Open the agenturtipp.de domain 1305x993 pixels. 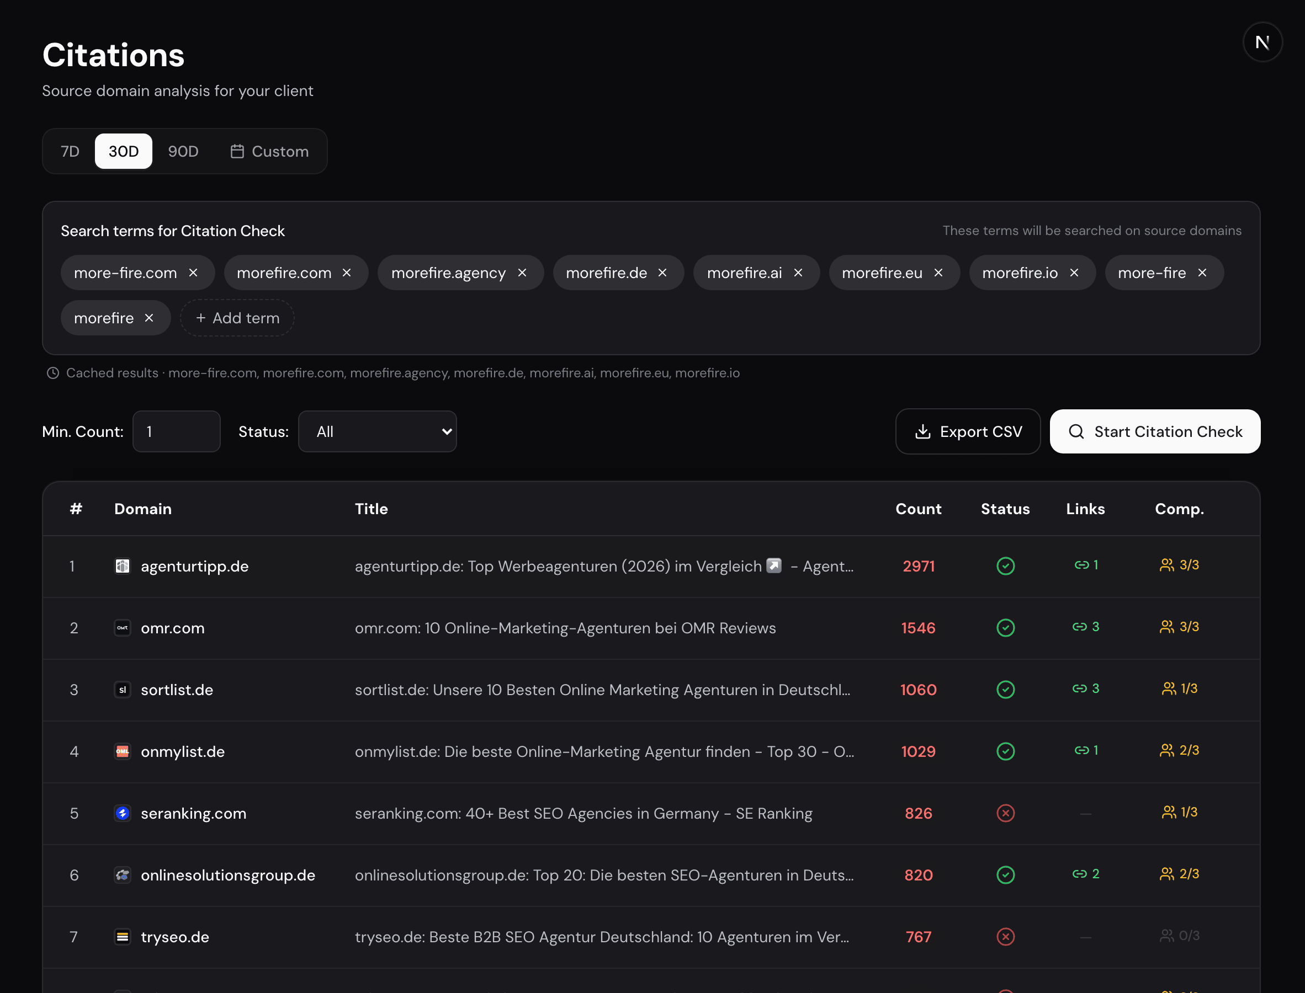tap(194, 566)
